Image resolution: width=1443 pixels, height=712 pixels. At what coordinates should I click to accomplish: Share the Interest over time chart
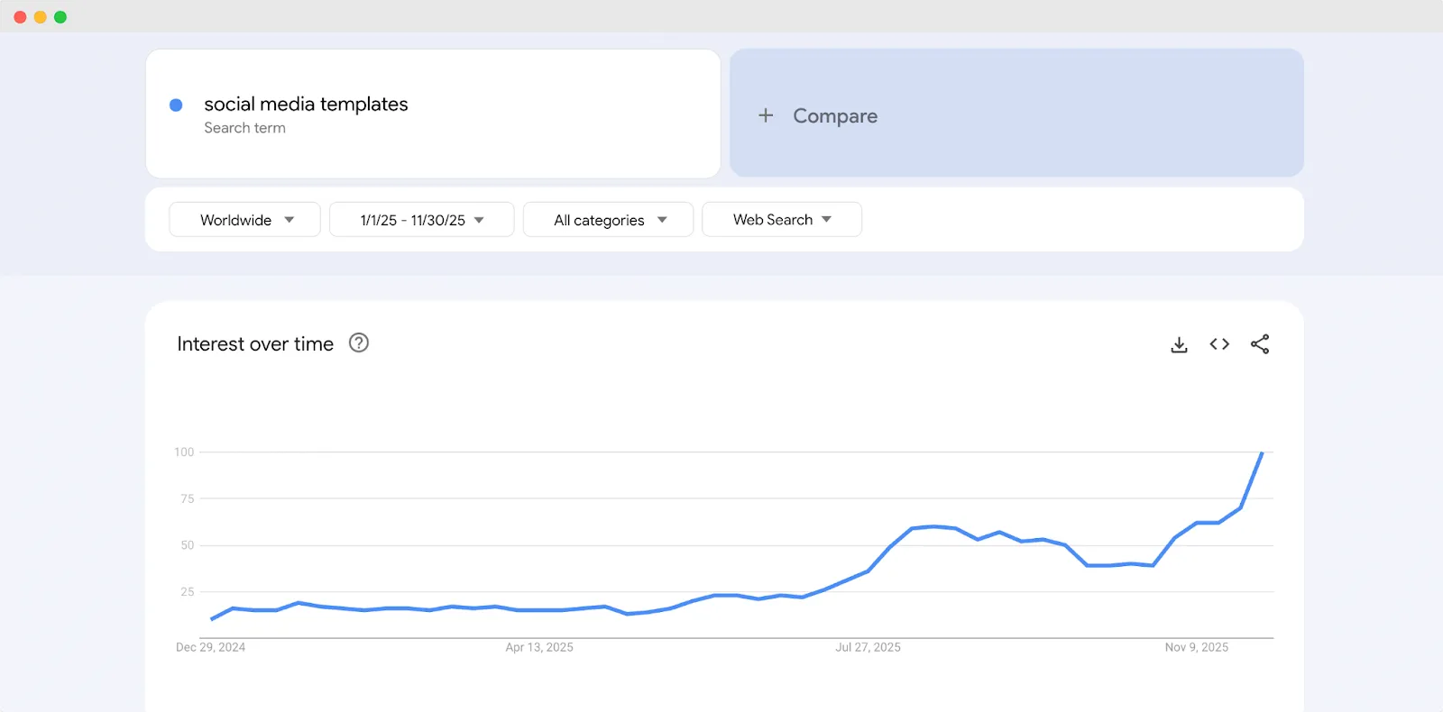pos(1260,344)
